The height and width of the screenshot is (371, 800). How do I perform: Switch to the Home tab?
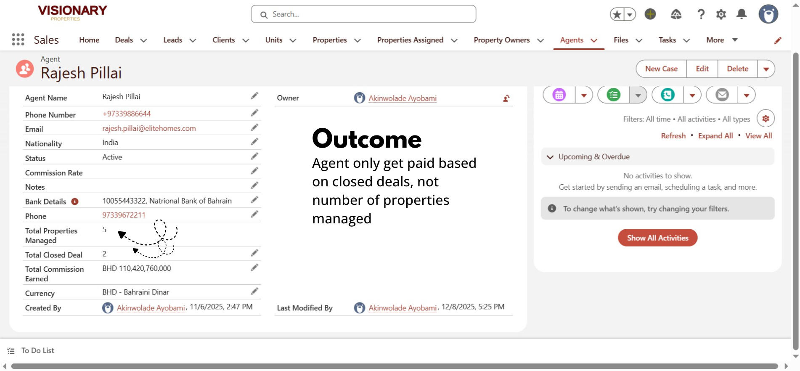point(89,40)
